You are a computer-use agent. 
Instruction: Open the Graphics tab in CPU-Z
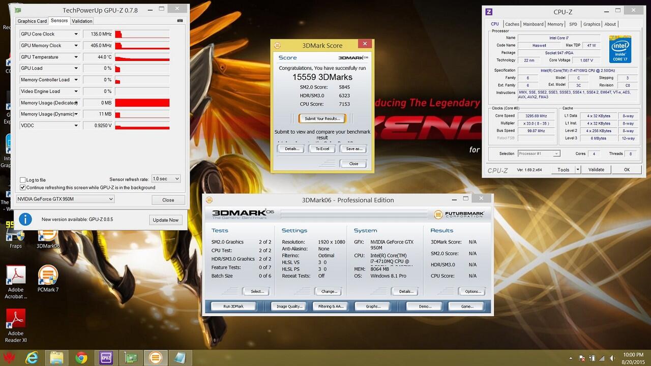coord(591,24)
